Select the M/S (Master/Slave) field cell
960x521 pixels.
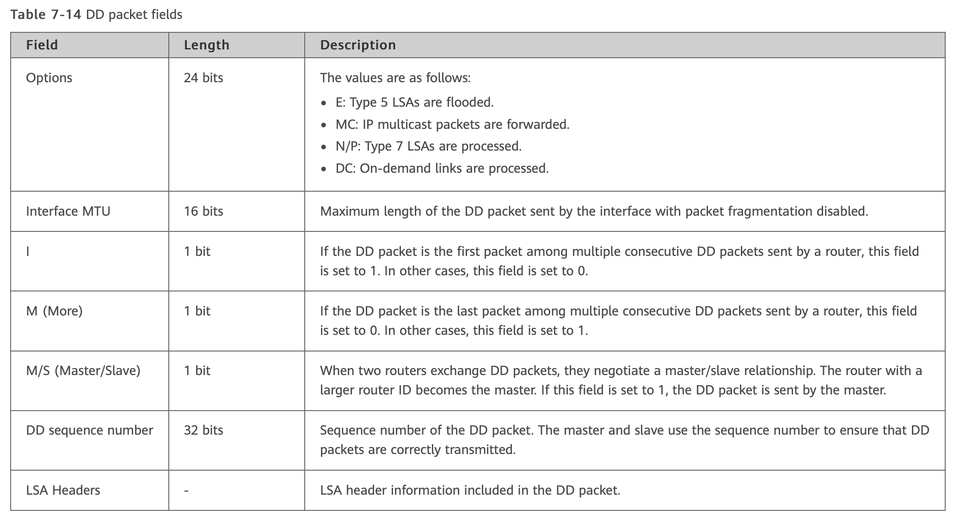point(83,370)
